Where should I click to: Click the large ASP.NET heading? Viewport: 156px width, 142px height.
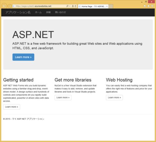click(x=33, y=34)
